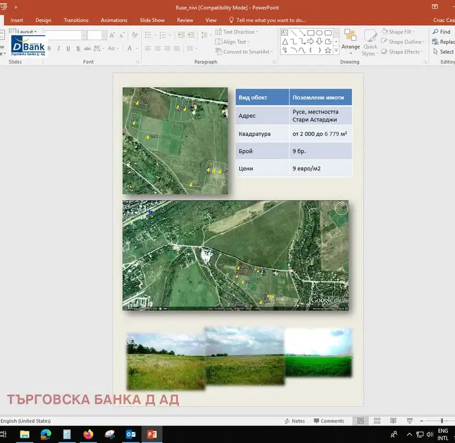
Task: Center the text
Action: point(157,48)
